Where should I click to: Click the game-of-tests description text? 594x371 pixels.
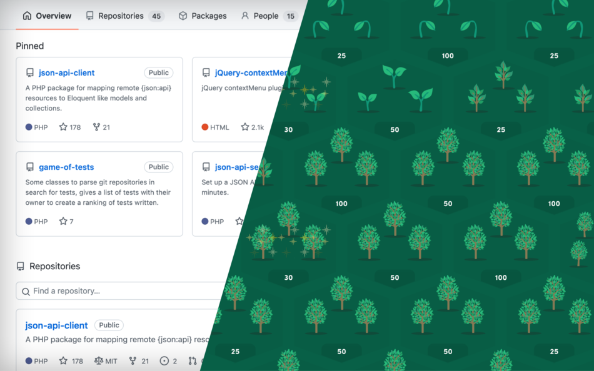coord(98,192)
